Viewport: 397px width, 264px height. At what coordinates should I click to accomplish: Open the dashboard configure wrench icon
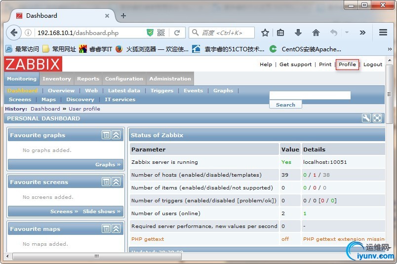coord(366,118)
